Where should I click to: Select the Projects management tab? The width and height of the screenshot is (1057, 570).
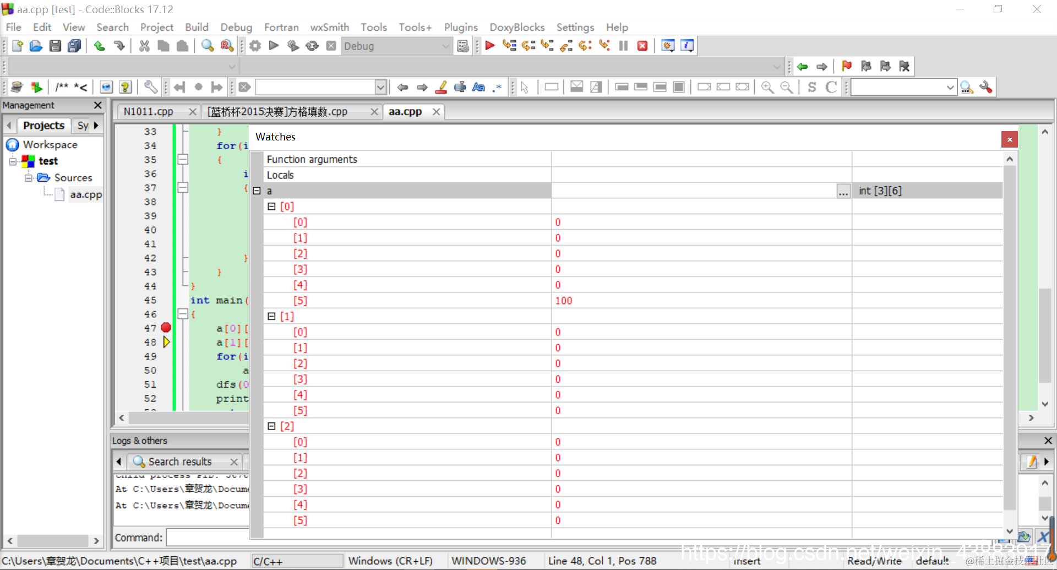click(x=43, y=126)
